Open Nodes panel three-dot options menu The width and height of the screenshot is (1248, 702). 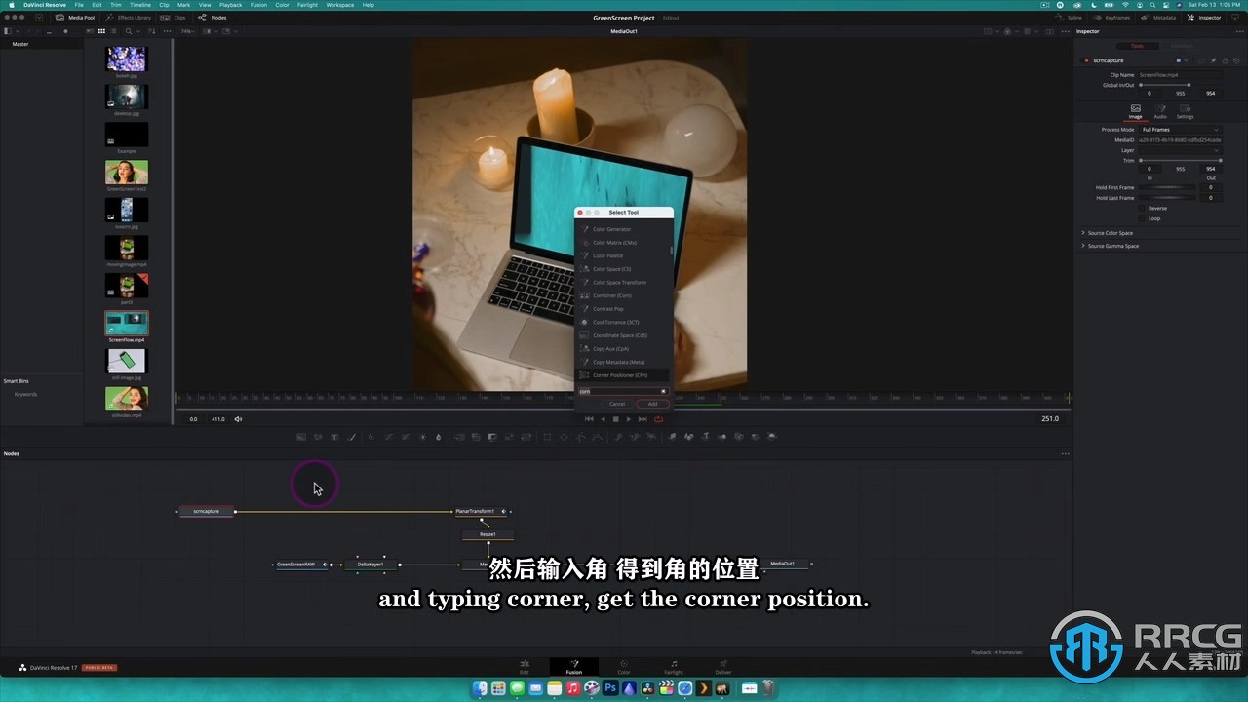[1065, 453]
